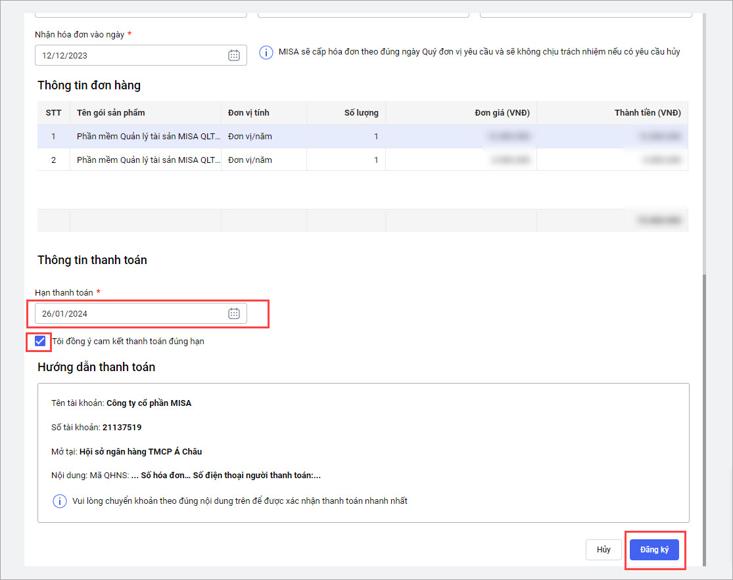Open calendar picker for Hạn thanh toán

[233, 314]
